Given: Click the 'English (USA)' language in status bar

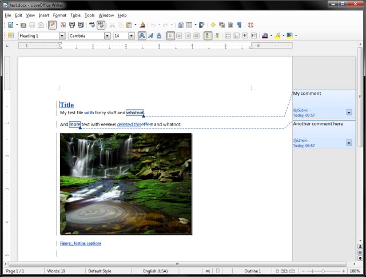Looking at the screenshot, I should [156, 271].
